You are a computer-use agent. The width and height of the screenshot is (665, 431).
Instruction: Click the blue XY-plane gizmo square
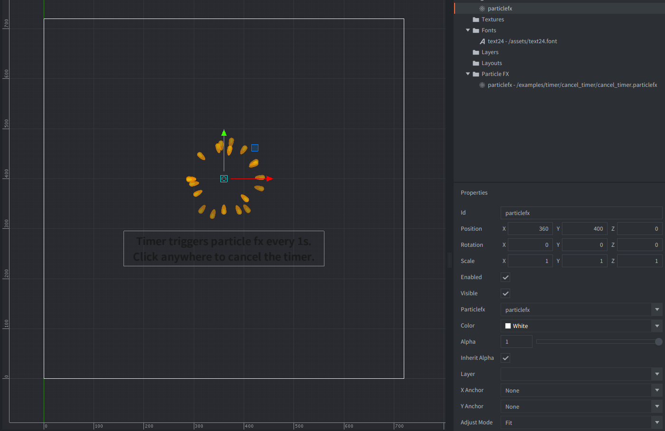click(255, 148)
